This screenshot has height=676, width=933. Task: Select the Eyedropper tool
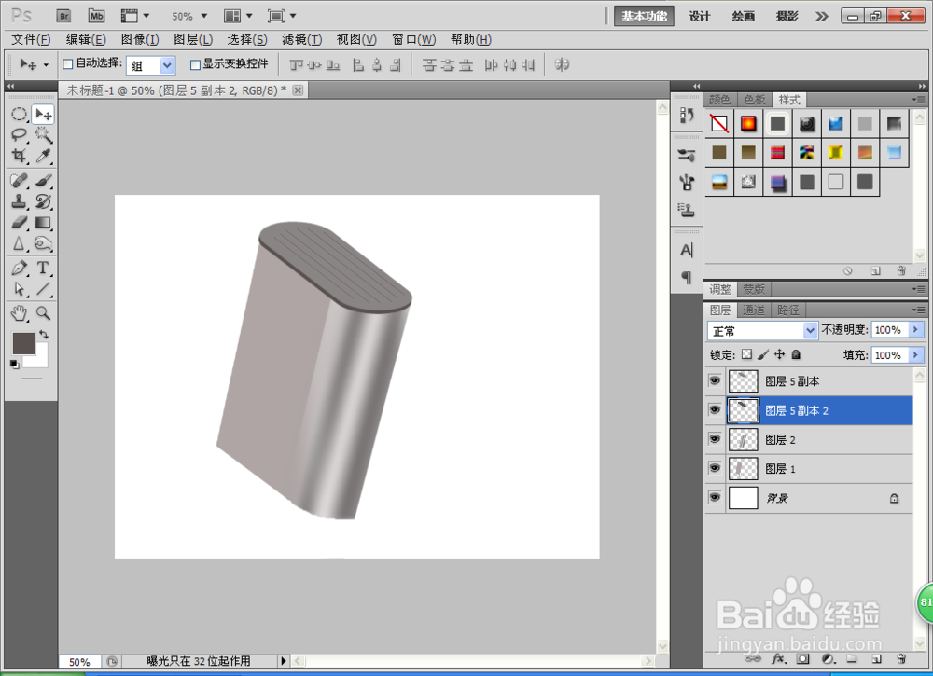[x=43, y=156]
